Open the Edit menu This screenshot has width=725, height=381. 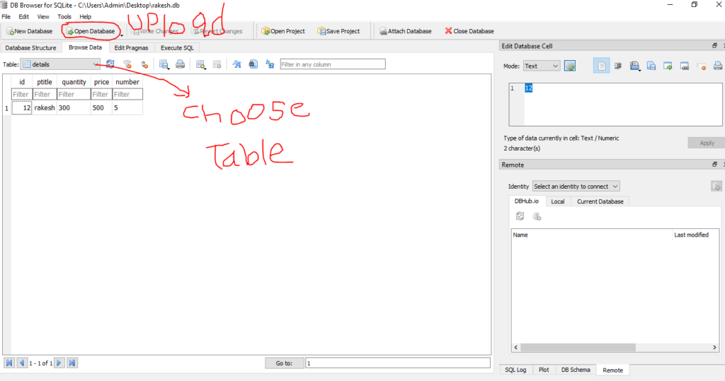point(23,17)
